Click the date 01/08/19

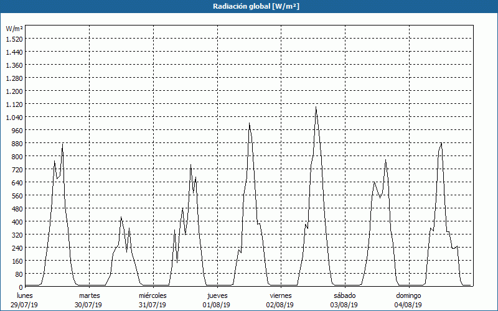[x=216, y=305]
